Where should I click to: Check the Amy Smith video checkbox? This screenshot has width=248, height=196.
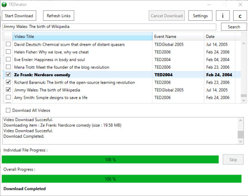pyautogui.click(x=8, y=97)
